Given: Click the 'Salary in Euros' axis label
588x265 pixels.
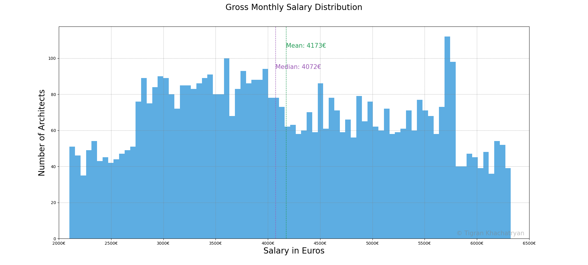Looking at the screenshot, I should click(294, 251).
